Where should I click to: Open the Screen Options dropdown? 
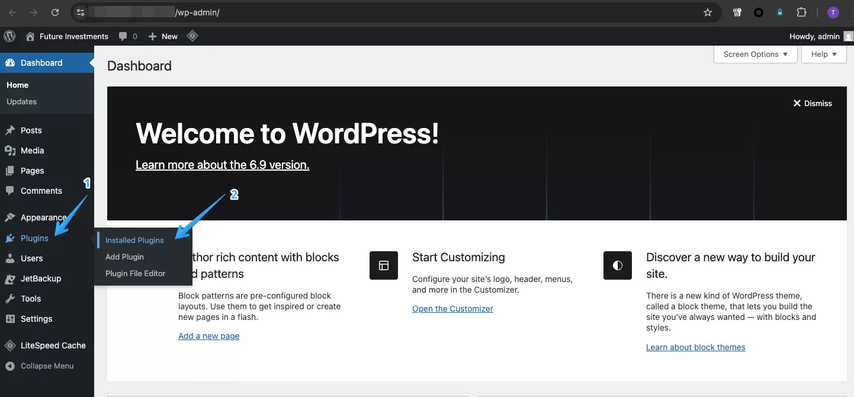[755, 54]
